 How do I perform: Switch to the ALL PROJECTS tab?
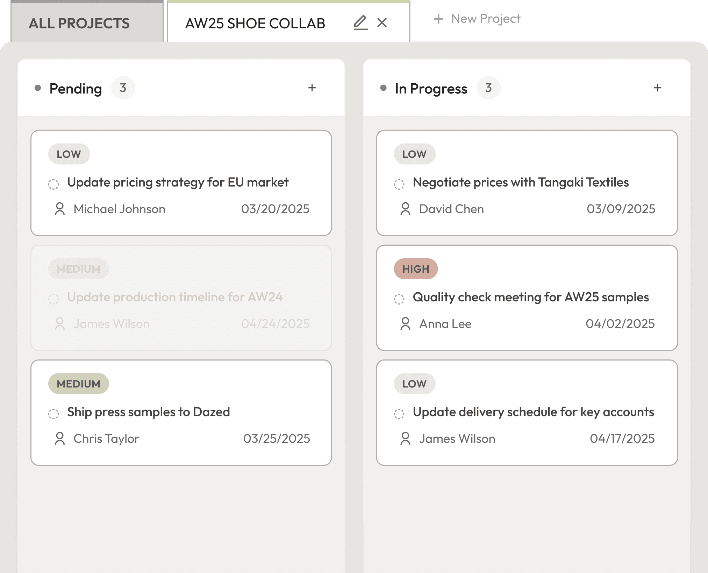[x=79, y=23]
